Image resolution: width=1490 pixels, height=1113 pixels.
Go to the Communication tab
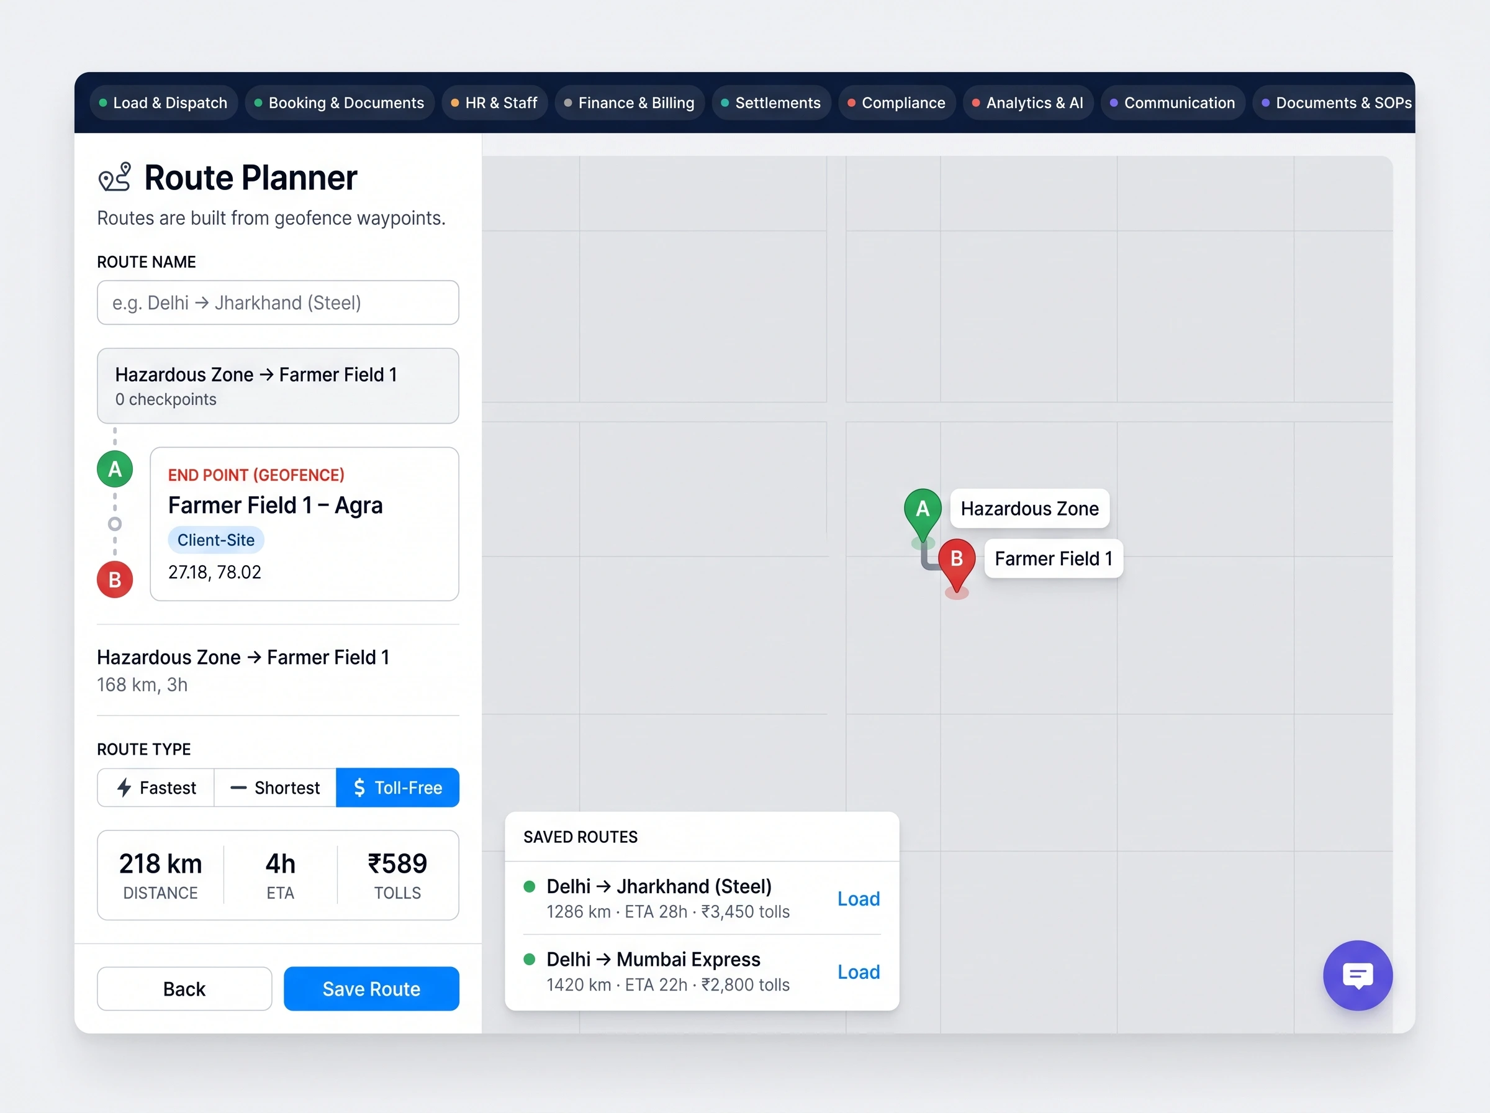(1173, 102)
